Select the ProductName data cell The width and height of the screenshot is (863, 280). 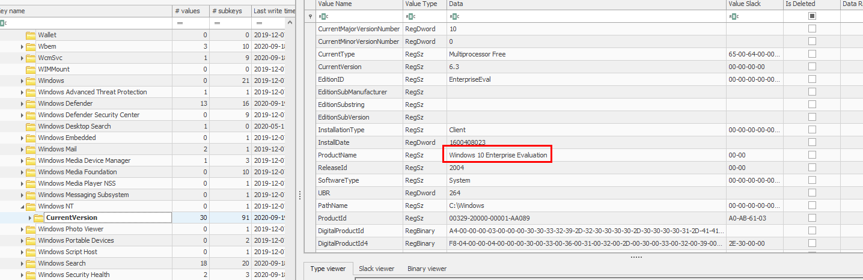point(498,155)
